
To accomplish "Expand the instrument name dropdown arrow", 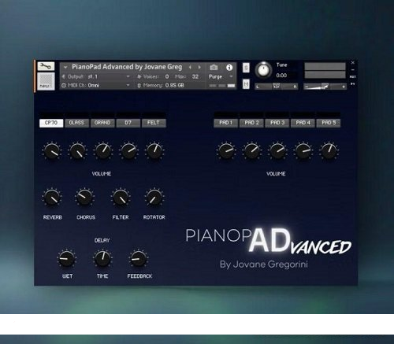I will point(65,68).
